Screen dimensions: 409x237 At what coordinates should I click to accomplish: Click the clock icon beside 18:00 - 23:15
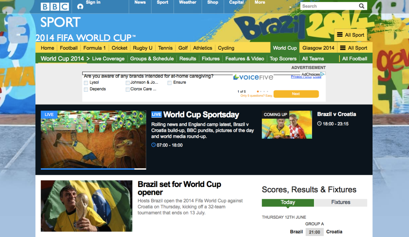(319, 124)
